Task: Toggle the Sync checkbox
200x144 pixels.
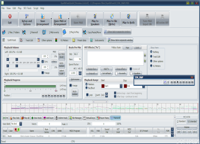Action: (x=43, y=62)
